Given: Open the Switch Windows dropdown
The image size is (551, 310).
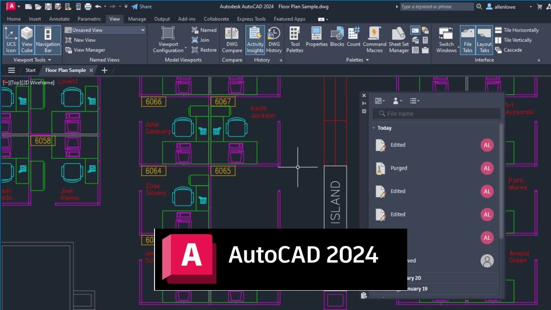Looking at the screenshot, I should click(447, 40).
